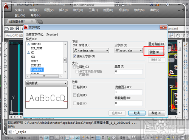Select the Circle tool in draw toolbar
Image resolution: width=189 pixels, height=140 pixels.
click(5, 78)
